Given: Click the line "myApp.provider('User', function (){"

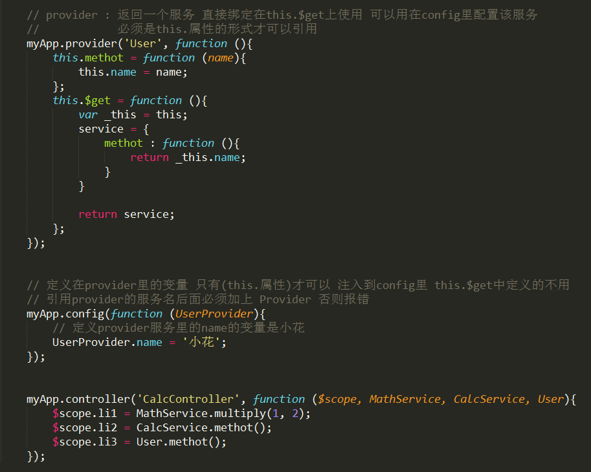Looking at the screenshot, I should [139, 44].
